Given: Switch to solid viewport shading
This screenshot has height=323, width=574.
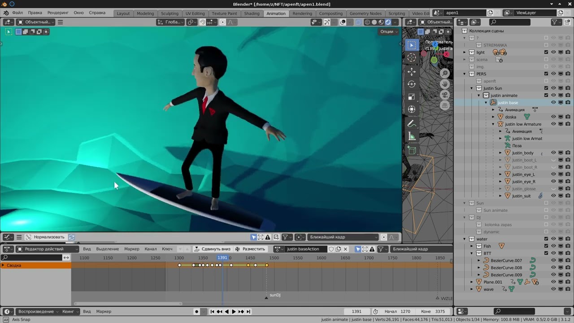Looking at the screenshot, I should click(x=374, y=22).
